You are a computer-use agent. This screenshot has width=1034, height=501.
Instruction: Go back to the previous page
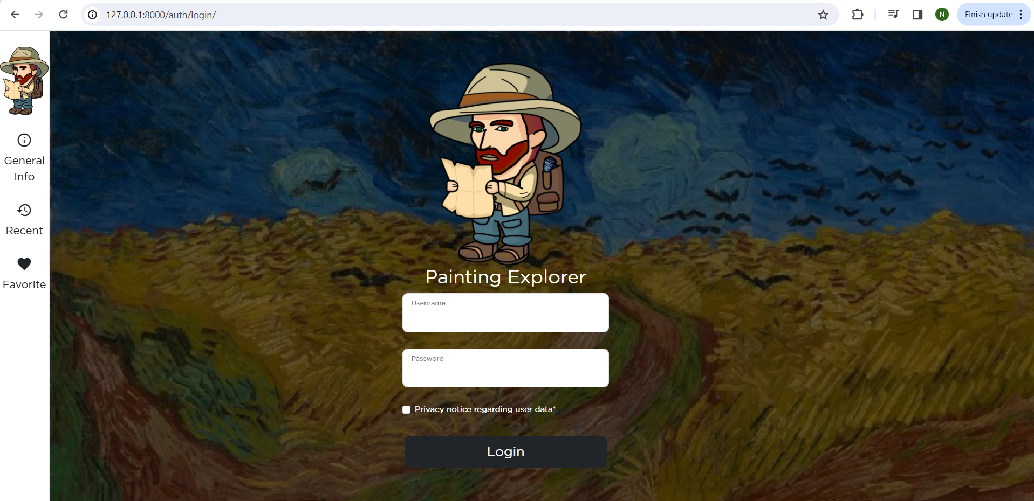pos(15,15)
